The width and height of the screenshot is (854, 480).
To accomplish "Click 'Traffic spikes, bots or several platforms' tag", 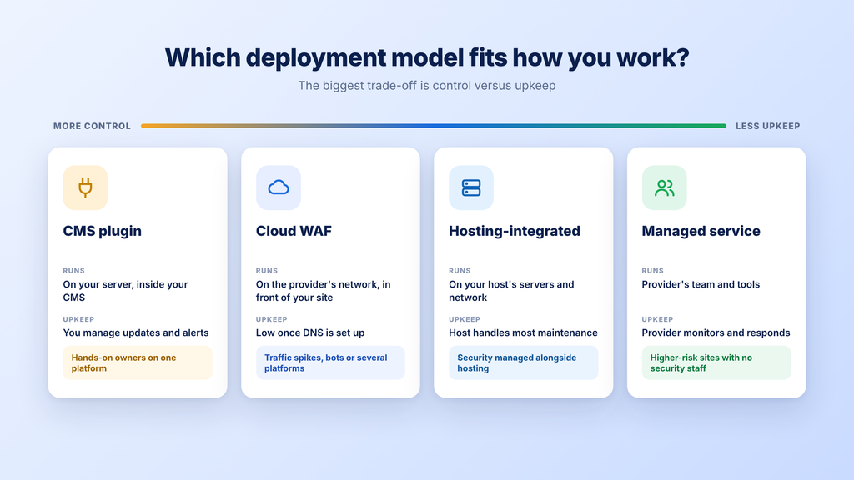I will 330,362.
